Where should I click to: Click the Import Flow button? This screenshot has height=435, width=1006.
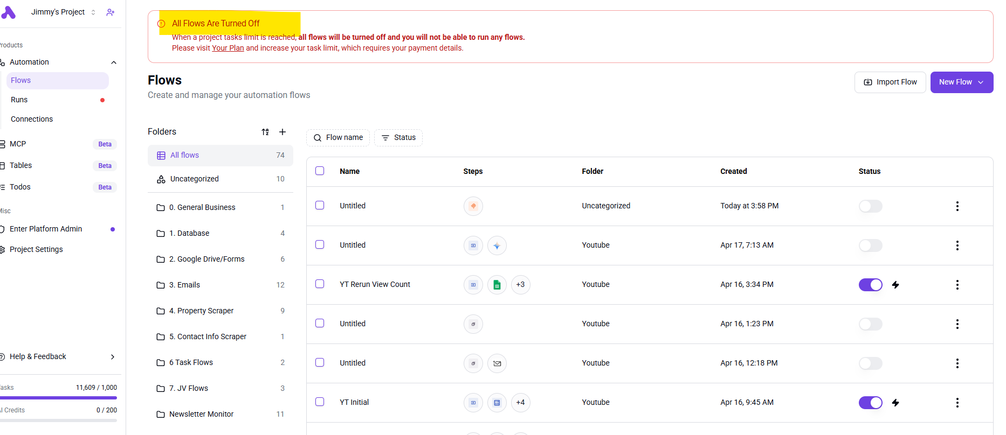click(890, 82)
